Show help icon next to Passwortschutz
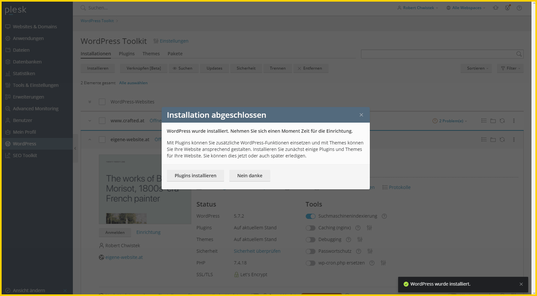The height and width of the screenshot is (296, 537). pyautogui.click(x=358, y=251)
